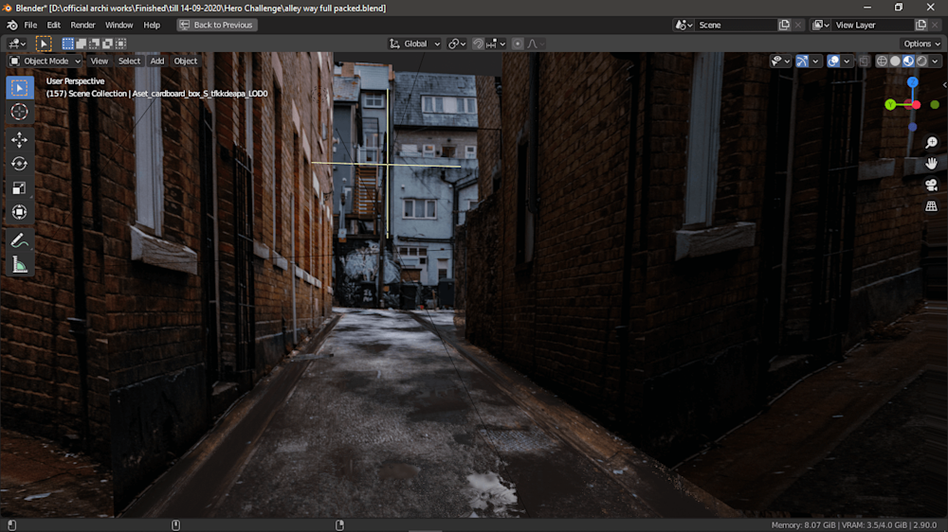Click the red X axis gizmo ball

point(917,104)
